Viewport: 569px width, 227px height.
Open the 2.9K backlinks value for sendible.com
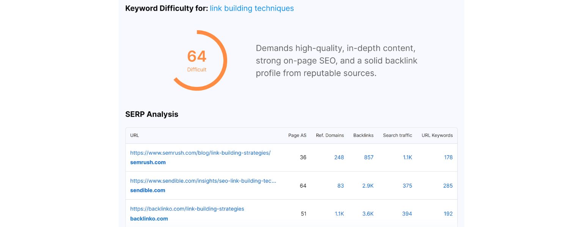[x=368, y=185]
